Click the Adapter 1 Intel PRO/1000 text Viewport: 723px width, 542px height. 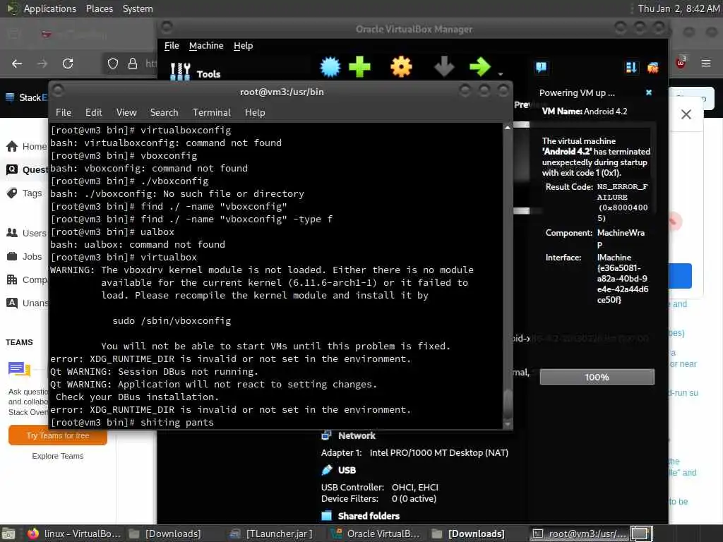[415, 452]
